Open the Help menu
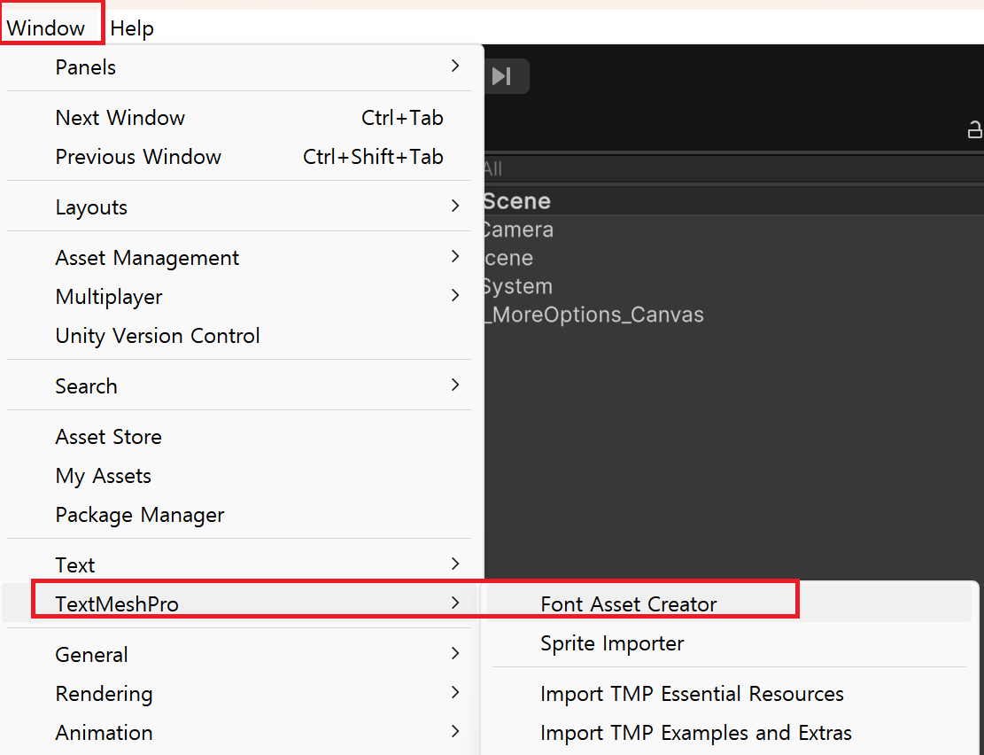The width and height of the screenshot is (984, 755). click(x=132, y=28)
